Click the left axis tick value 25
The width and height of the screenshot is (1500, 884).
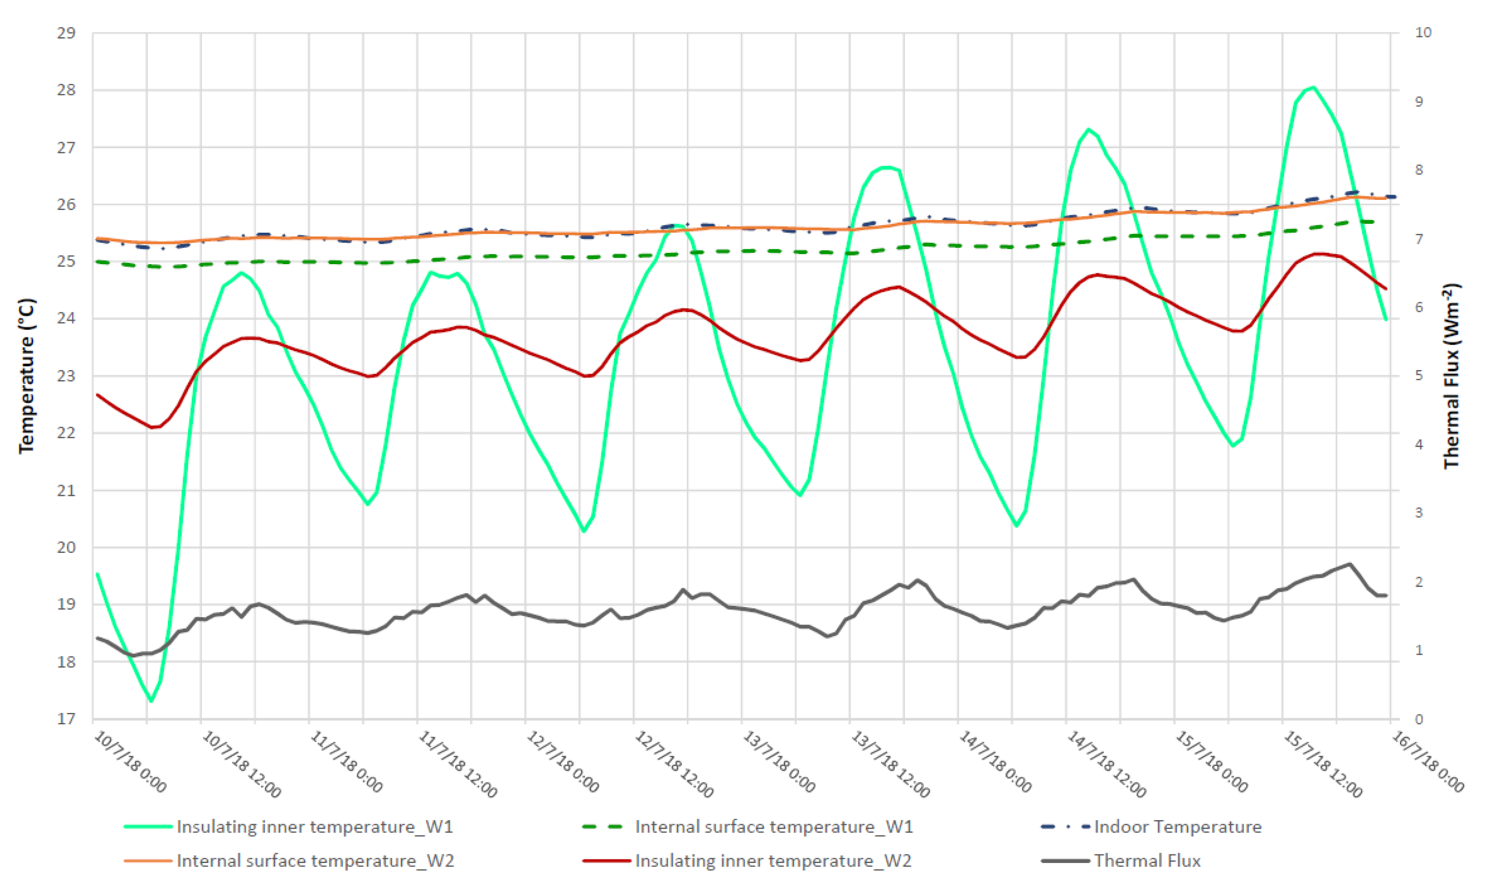(x=66, y=262)
